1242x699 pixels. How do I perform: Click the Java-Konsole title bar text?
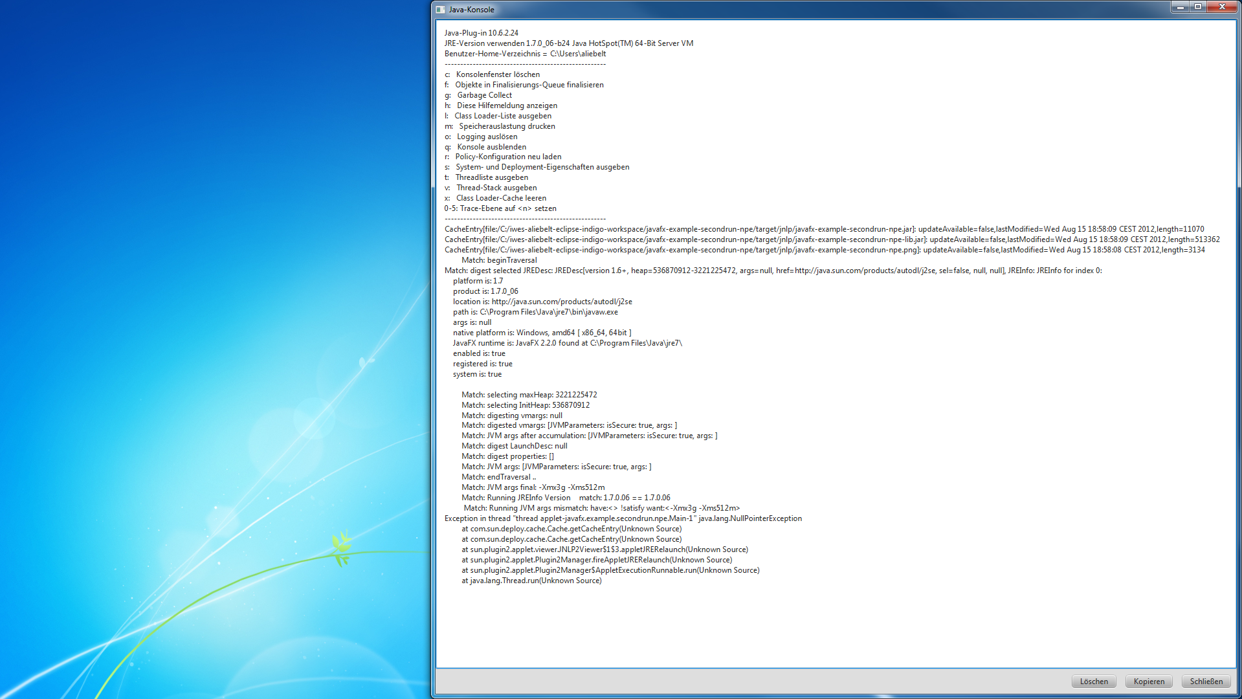471,10
